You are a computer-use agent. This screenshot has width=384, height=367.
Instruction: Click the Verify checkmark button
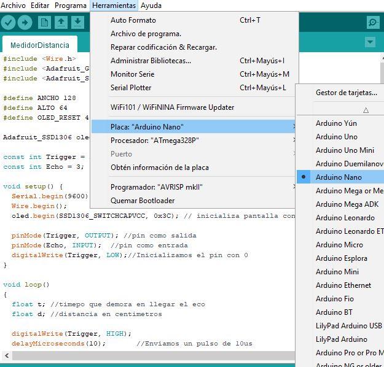pos(8,23)
